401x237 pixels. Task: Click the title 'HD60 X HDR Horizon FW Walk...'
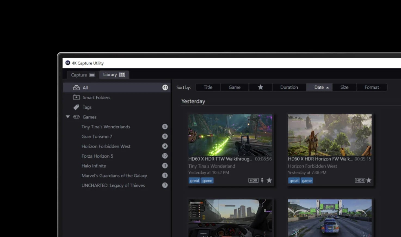point(320,159)
